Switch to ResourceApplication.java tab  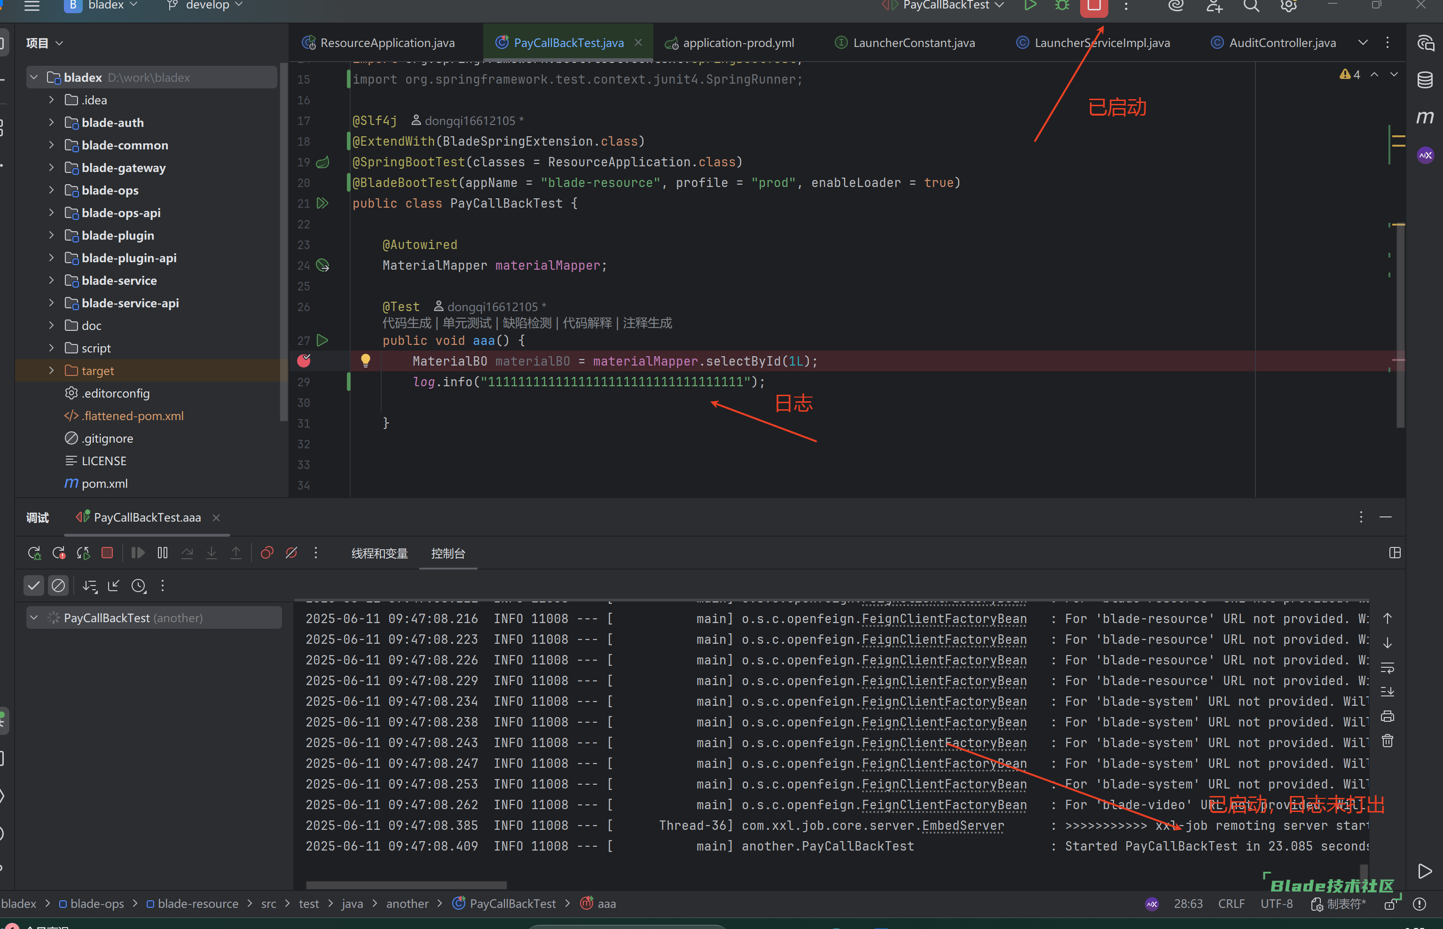378,43
